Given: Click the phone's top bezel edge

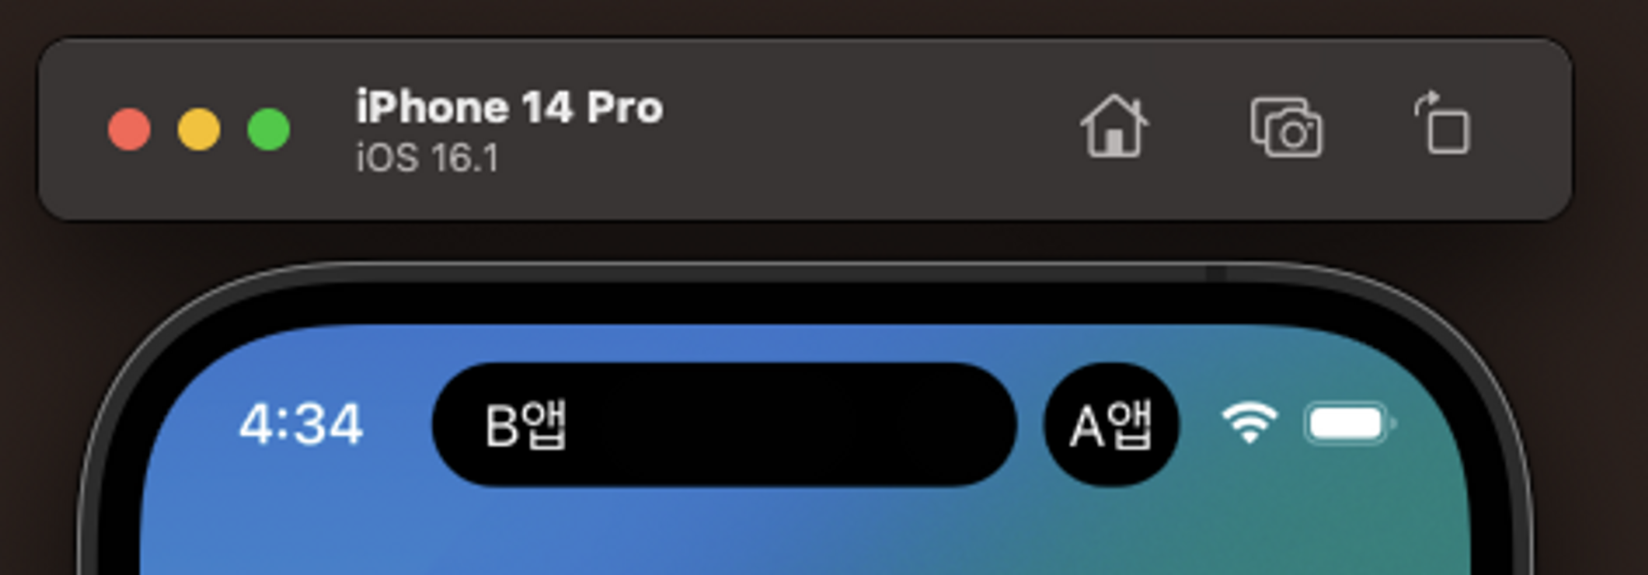Looking at the screenshot, I should click(808, 301).
